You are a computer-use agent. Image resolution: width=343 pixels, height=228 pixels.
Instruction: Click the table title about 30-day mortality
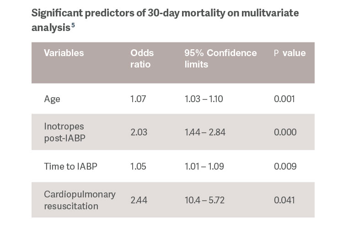165,20
